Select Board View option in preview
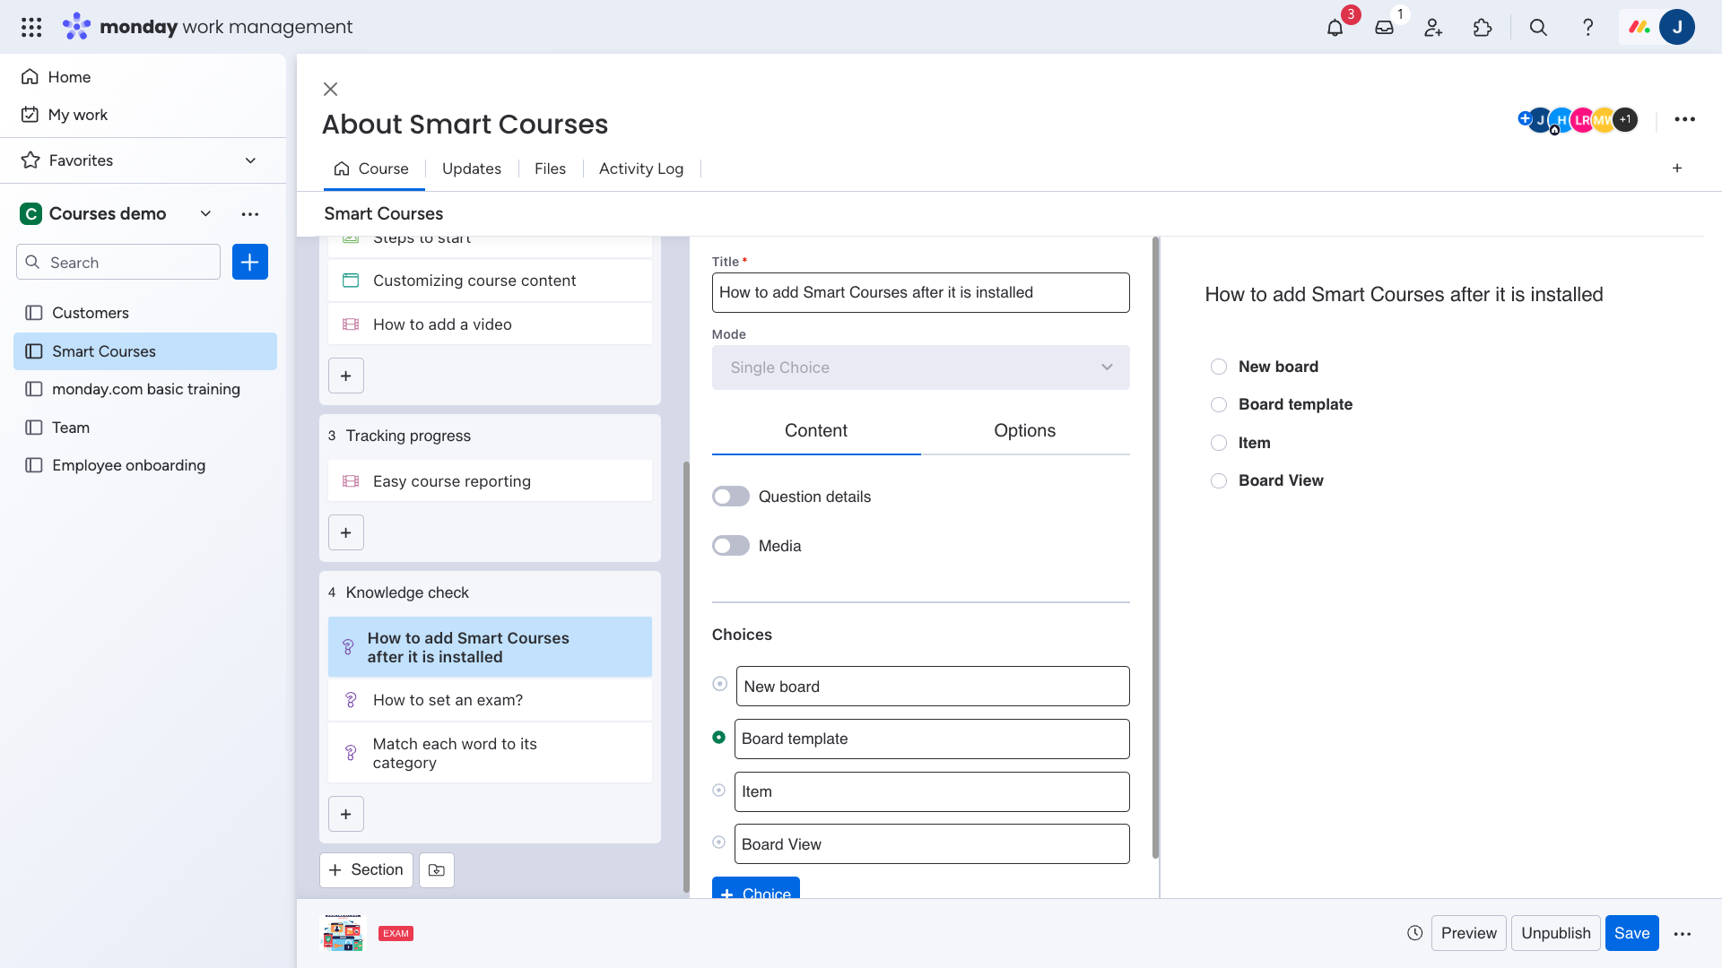The height and width of the screenshot is (968, 1722). tap(1219, 480)
